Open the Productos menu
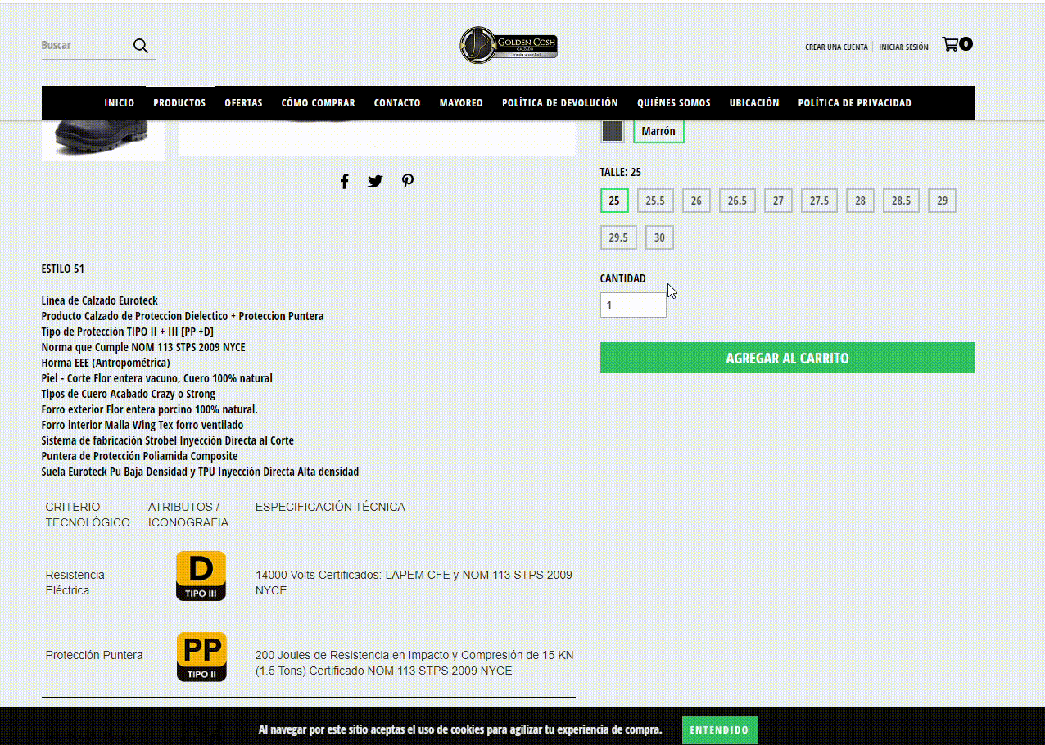 coord(179,103)
